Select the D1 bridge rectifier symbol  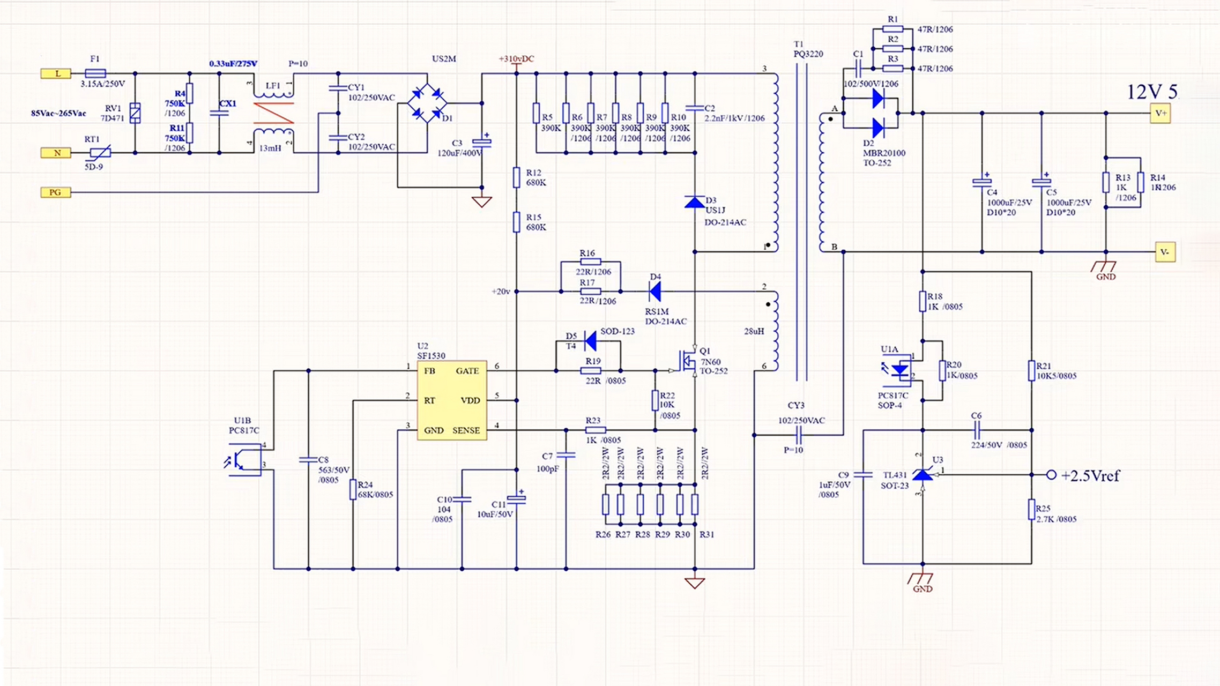click(427, 103)
